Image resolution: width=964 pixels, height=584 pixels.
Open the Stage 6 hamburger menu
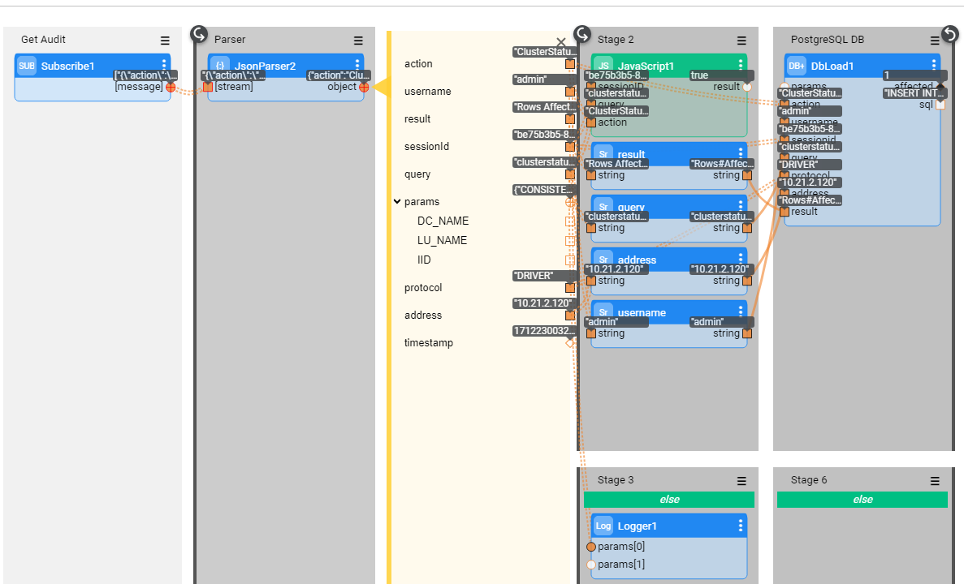935,480
